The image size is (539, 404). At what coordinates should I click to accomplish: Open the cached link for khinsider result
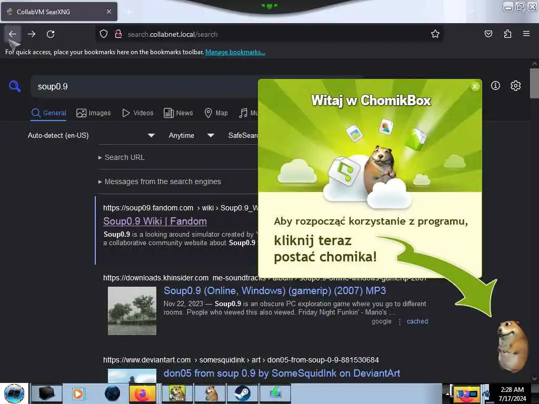point(417,321)
